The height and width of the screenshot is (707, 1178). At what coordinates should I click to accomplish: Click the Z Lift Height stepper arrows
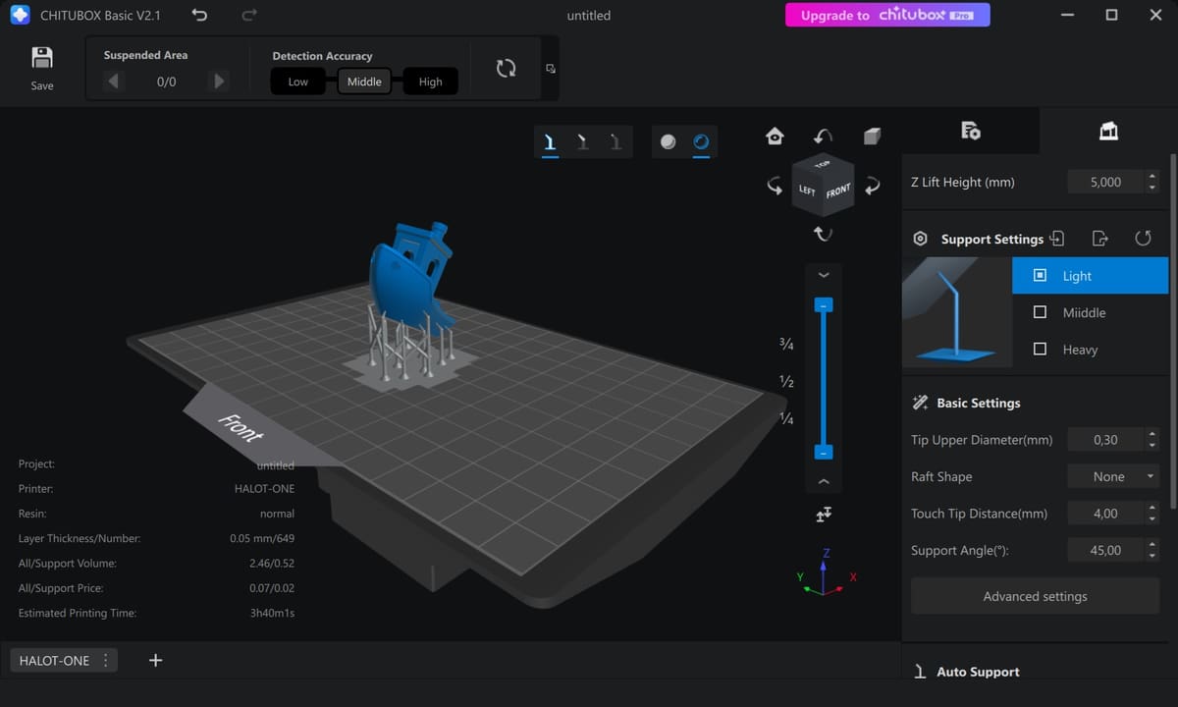(x=1151, y=182)
